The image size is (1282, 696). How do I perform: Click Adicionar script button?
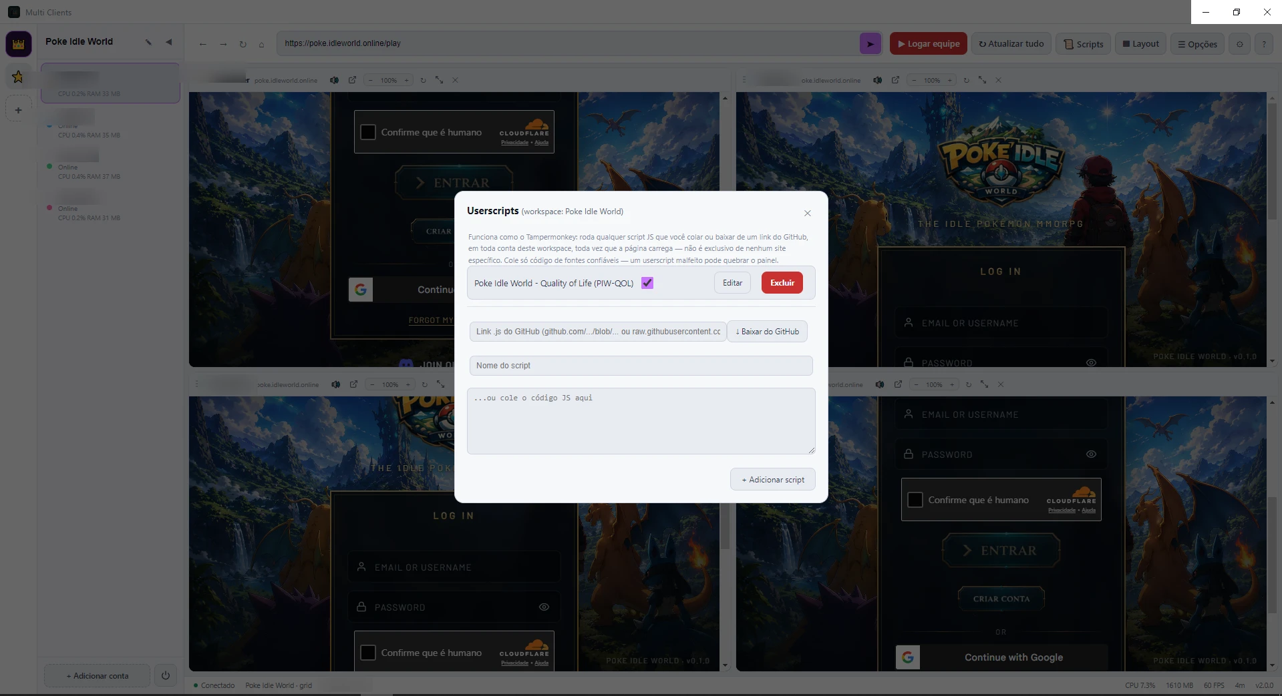point(773,480)
